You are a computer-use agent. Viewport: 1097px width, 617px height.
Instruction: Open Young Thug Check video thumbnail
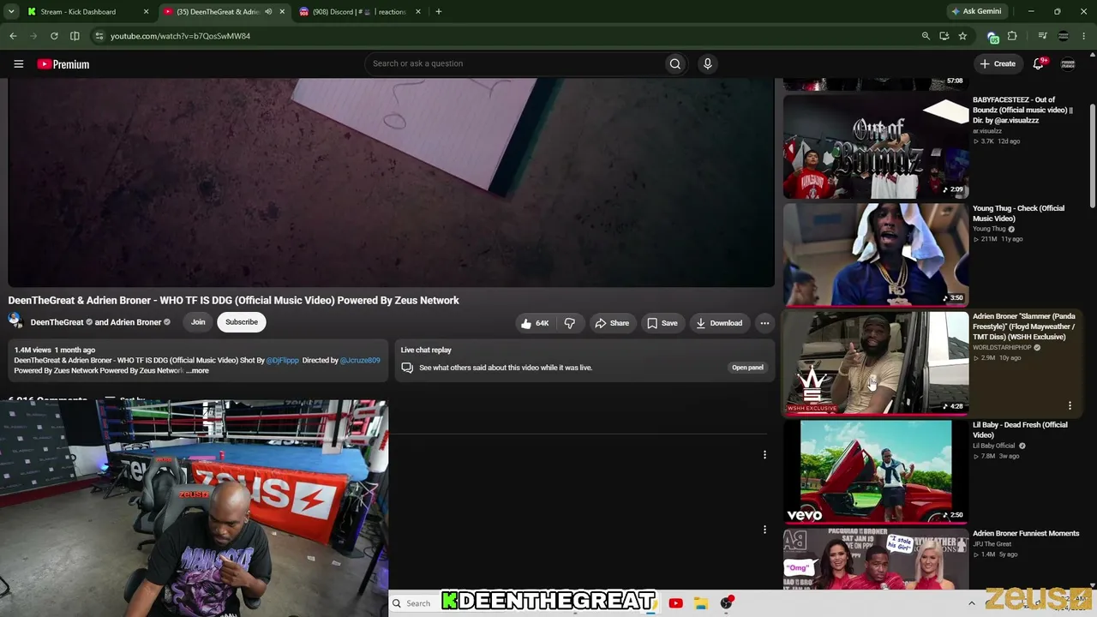click(875, 255)
